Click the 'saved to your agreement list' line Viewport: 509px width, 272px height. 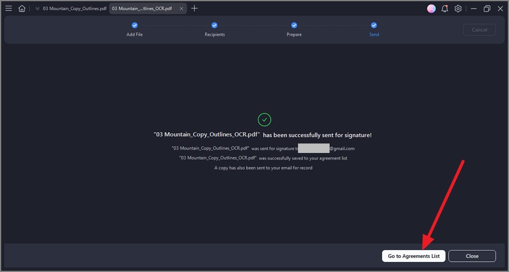[x=263, y=158]
